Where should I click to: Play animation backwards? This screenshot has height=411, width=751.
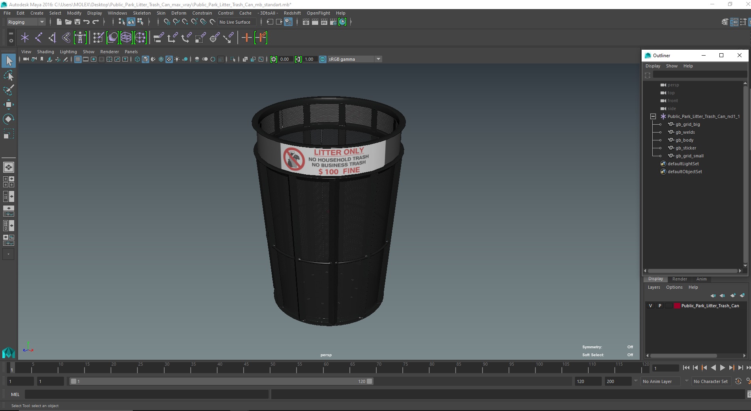[x=713, y=368]
